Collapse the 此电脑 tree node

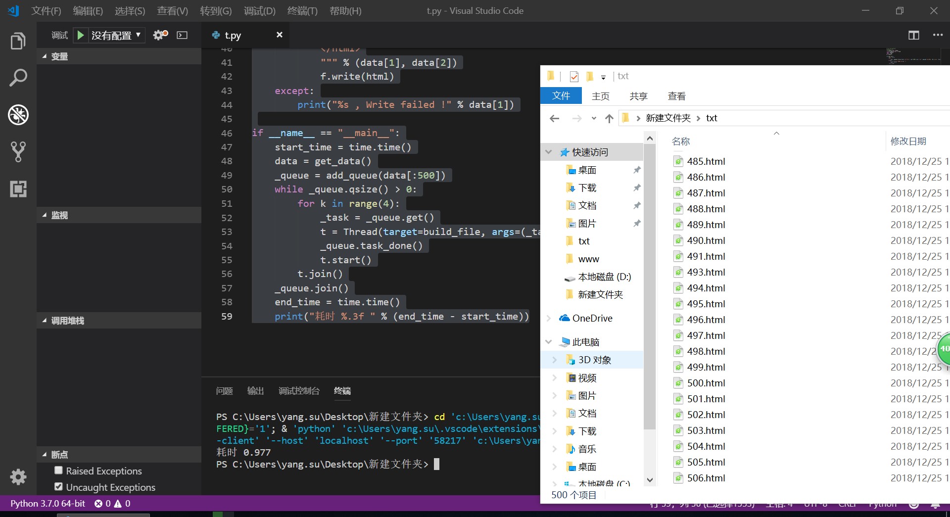click(548, 342)
